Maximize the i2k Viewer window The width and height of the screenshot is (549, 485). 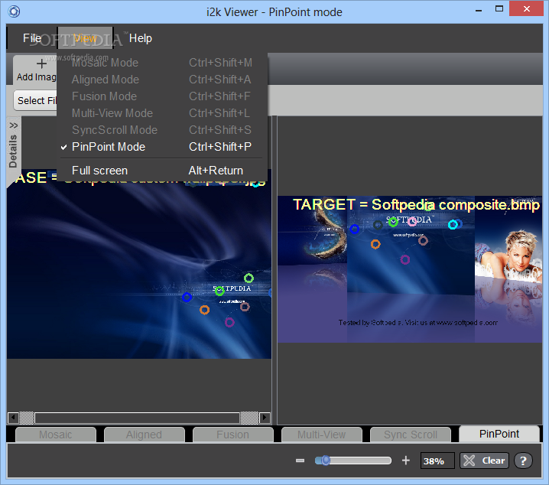pos(499,8)
